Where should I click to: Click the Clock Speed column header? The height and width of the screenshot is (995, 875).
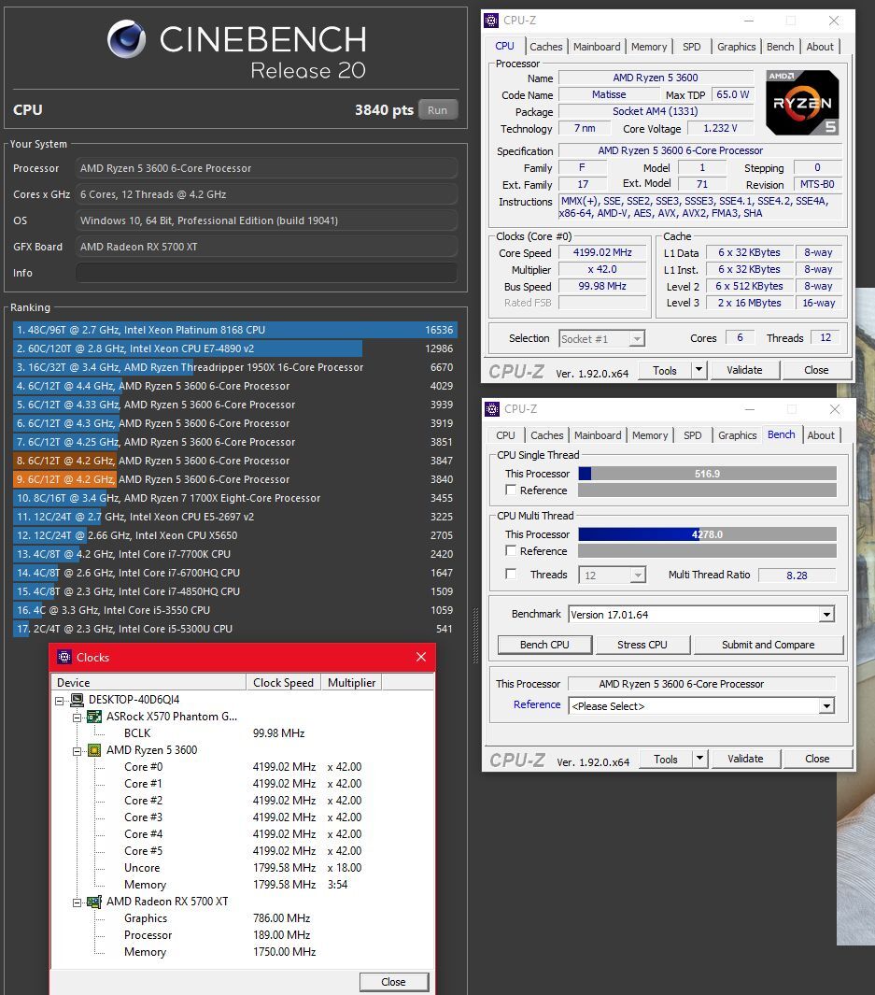pyautogui.click(x=283, y=683)
